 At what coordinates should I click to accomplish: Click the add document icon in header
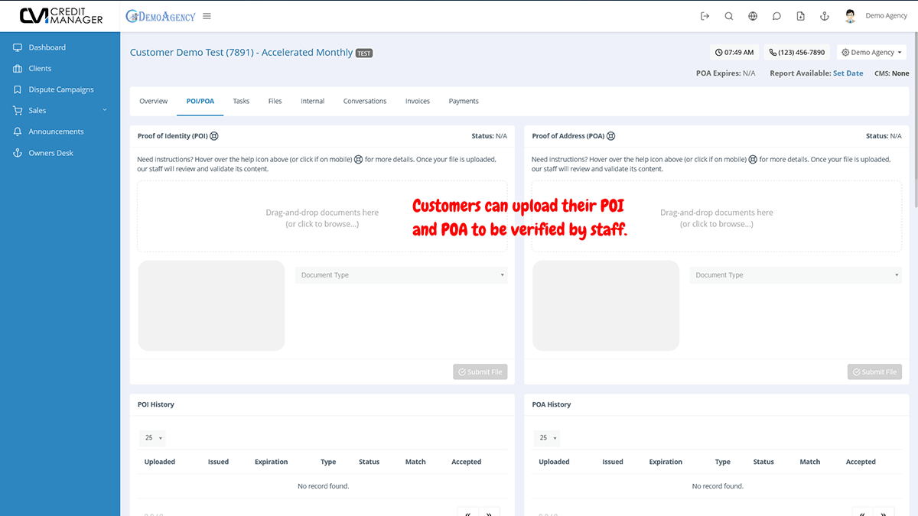[x=800, y=16]
